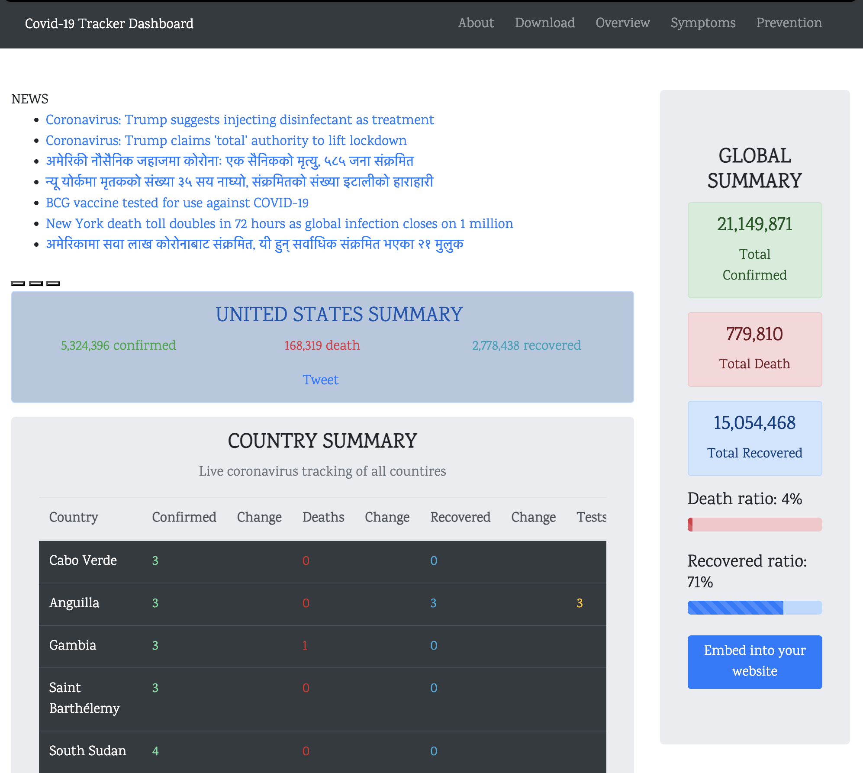Click Anguilla's tests value 3 in yellow
Screen dimensions: 863x773
[580, 603]
